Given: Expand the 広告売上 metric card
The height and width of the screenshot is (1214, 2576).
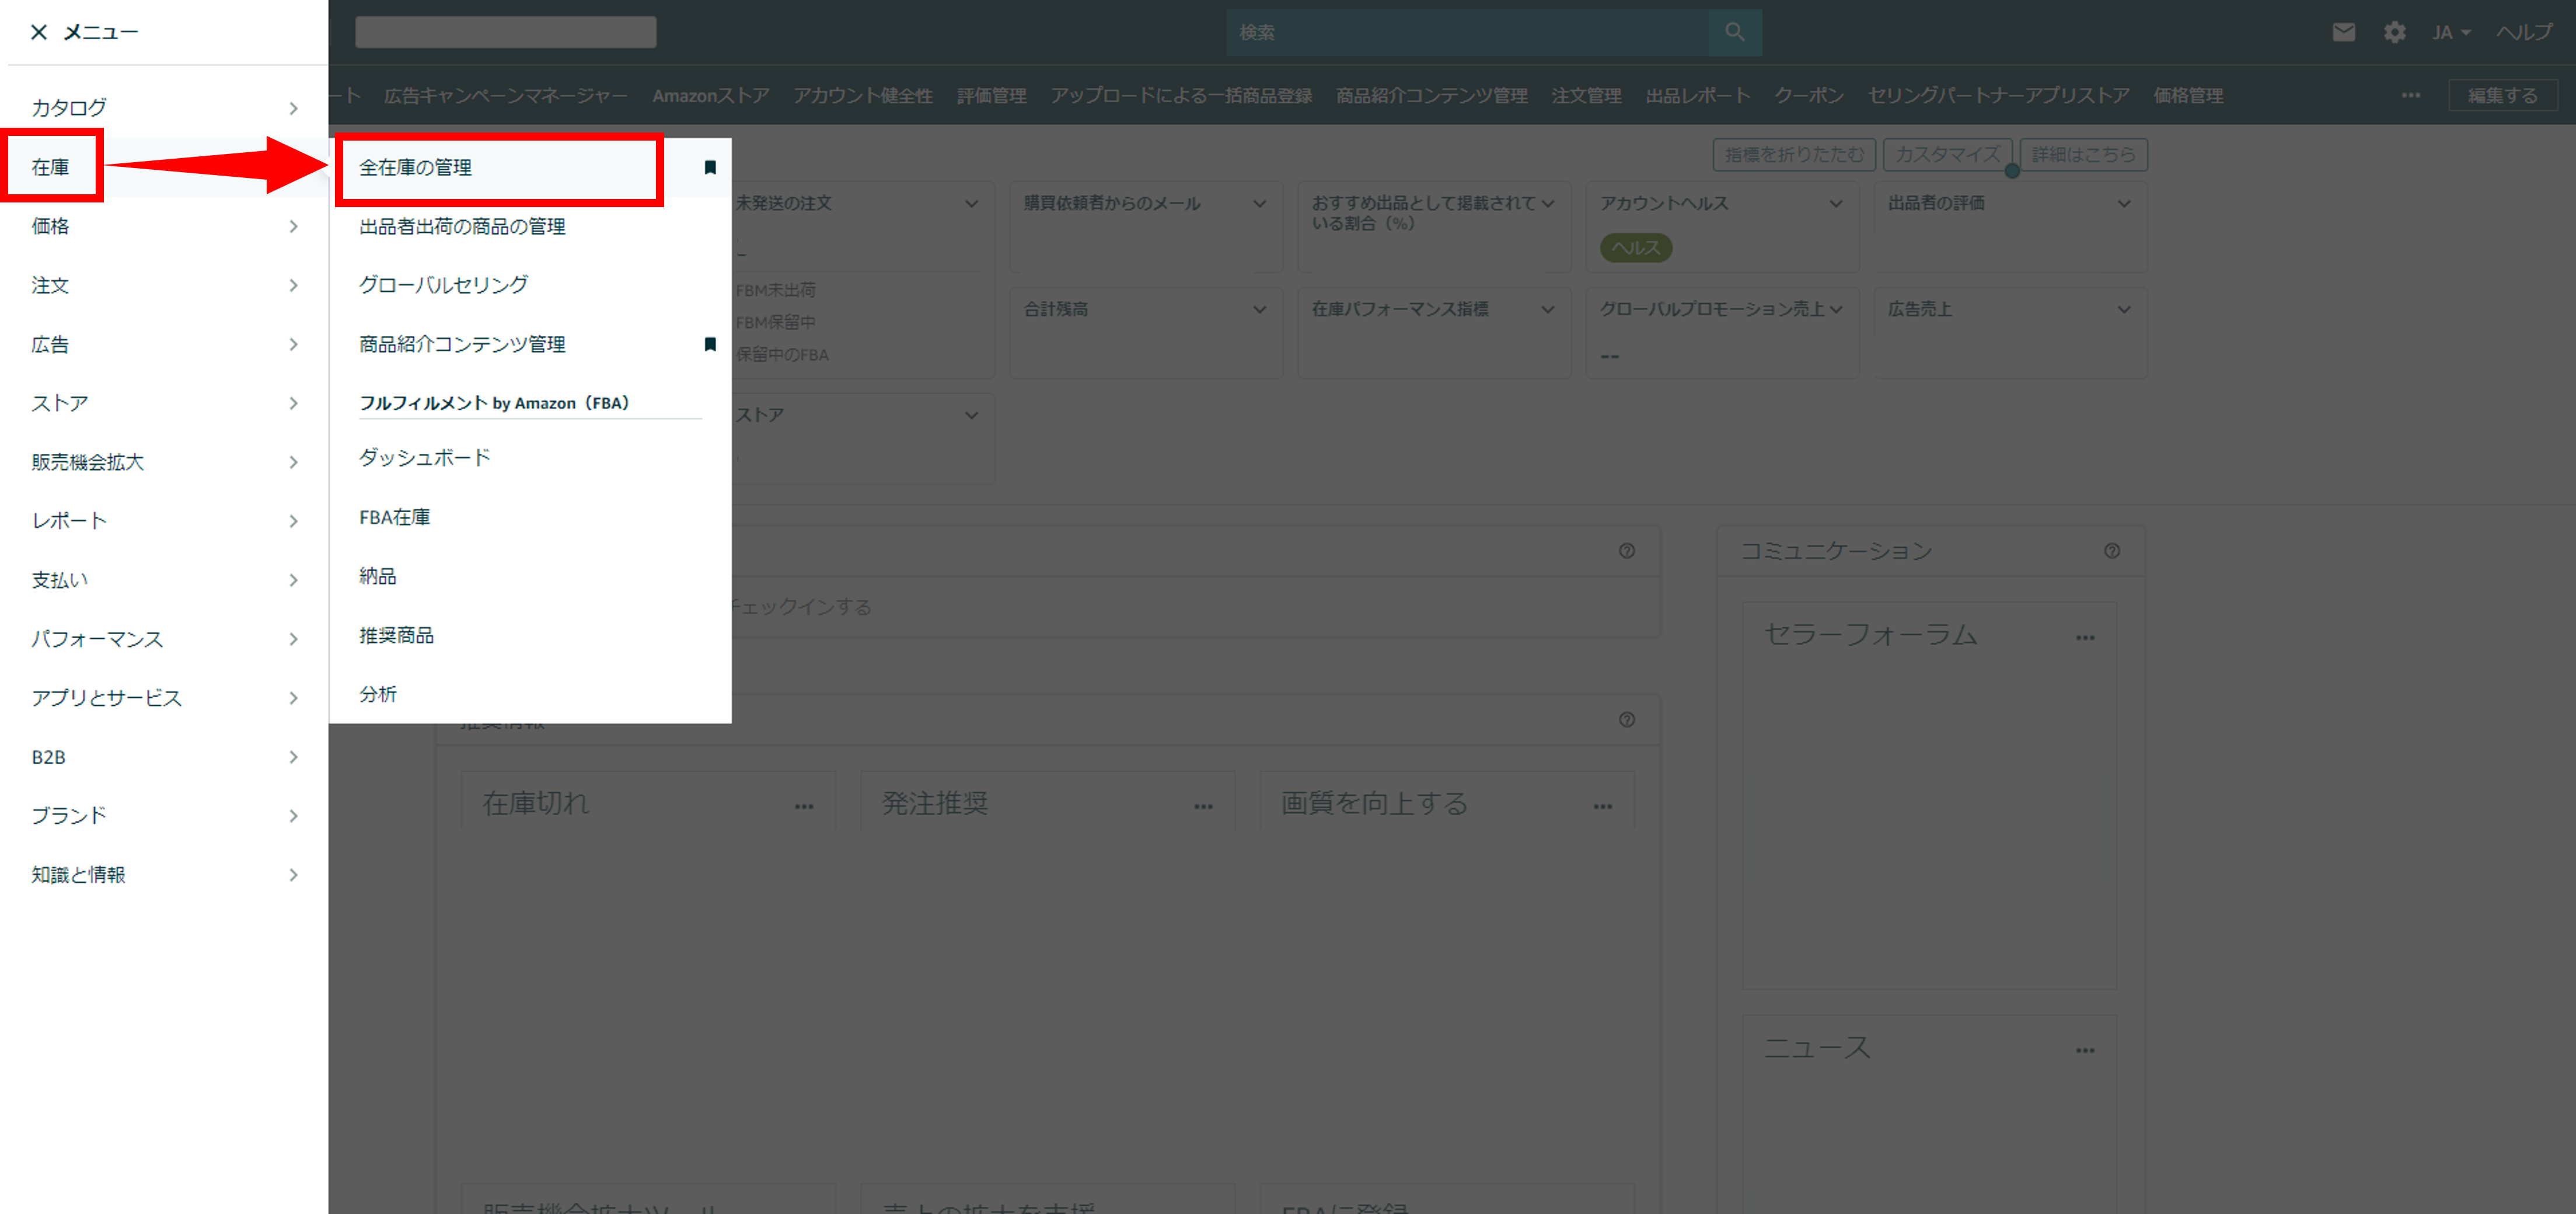Looking at the screenshot, I should (x=2124, y=309).
